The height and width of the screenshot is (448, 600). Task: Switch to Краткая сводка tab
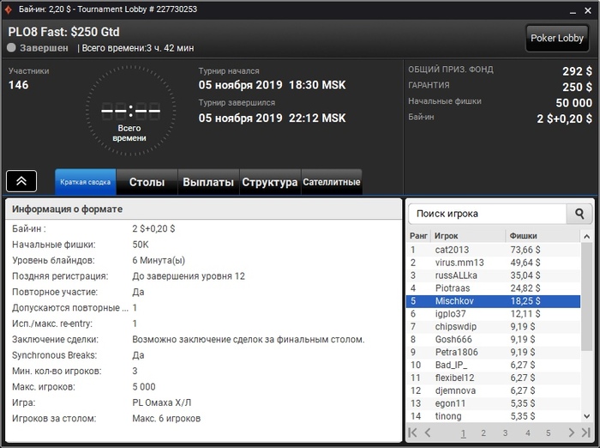[x=86, y=182]
